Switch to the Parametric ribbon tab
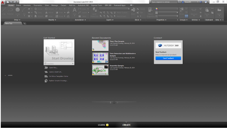 [x=38, y=5]
